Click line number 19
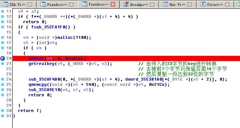Image resolution: width=240 pixels, height=128 pixels. tap(9, 53)
